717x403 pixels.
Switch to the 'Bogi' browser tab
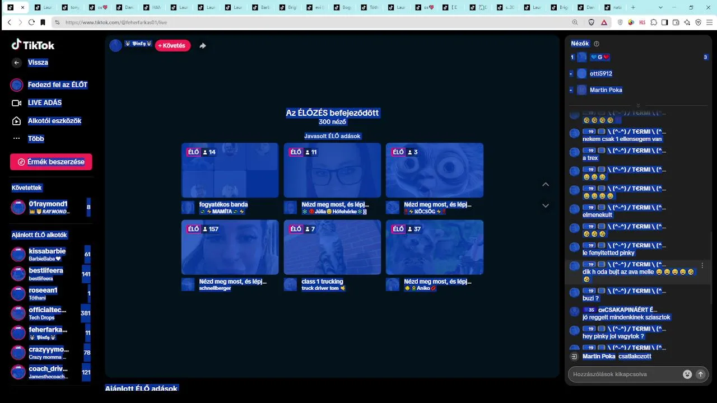[343, 8]
